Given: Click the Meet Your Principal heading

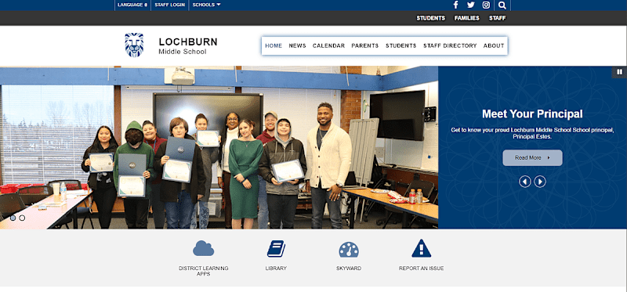Looking at the screenshot, I should 532,114.
